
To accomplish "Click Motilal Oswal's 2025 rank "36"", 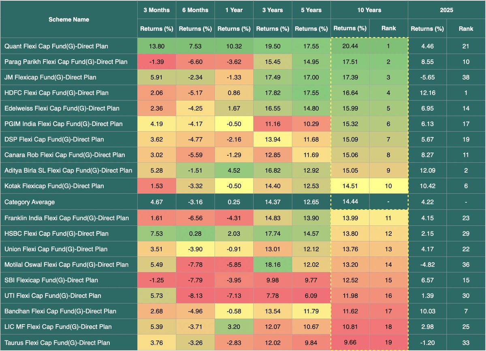I will click(466, 265).
